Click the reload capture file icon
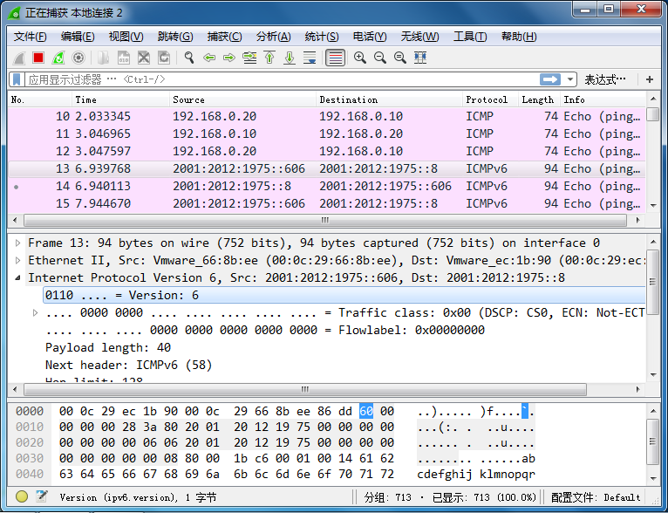This screenshot has width=668, height=513. click(164, 58)
